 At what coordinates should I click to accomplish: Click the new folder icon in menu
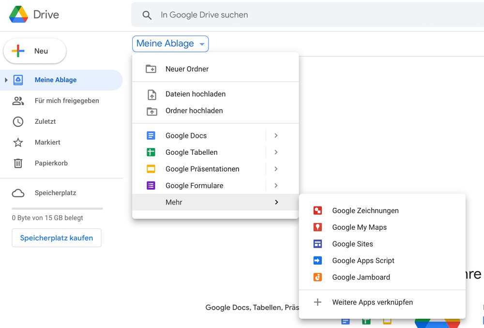(151, 69)
